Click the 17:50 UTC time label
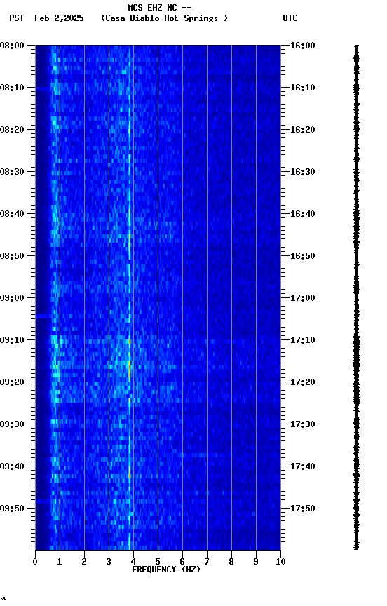 click(303, 509)
